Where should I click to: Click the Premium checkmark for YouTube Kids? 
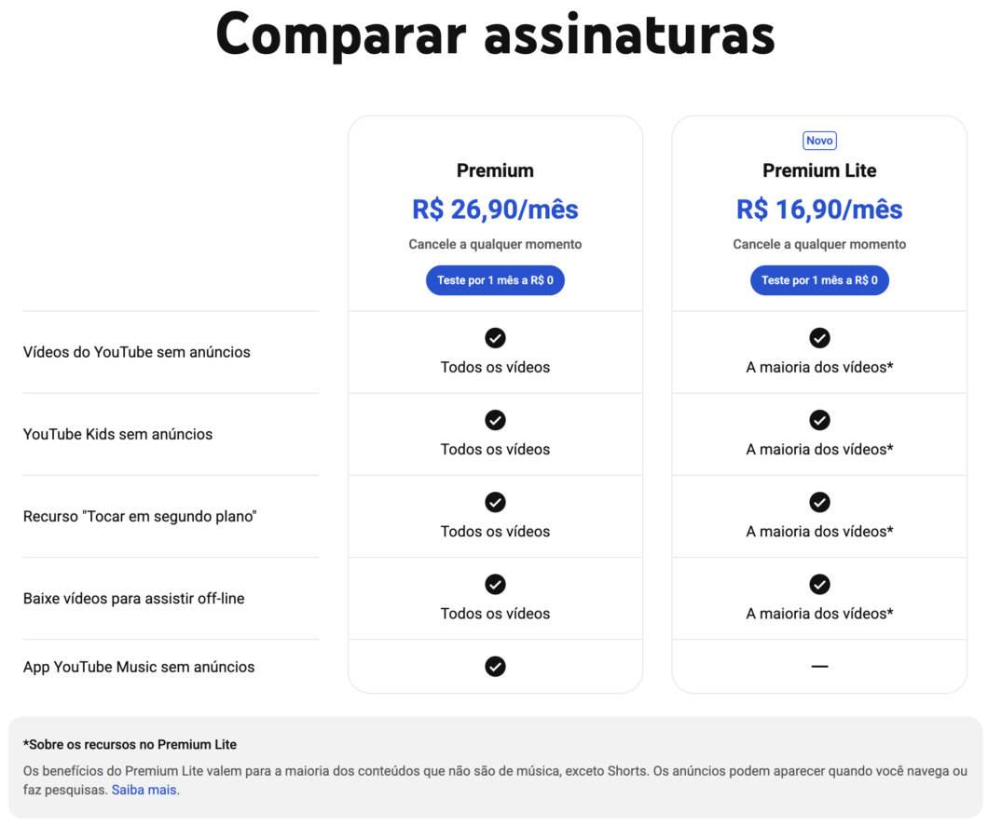495,420
